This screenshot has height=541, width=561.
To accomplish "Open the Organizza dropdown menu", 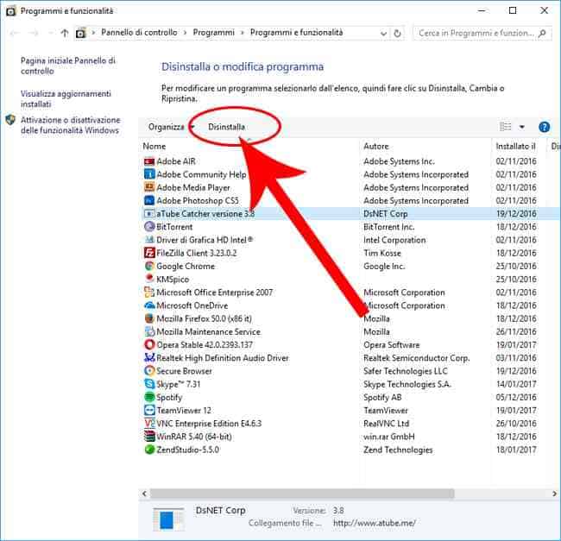I will [171, 127].
